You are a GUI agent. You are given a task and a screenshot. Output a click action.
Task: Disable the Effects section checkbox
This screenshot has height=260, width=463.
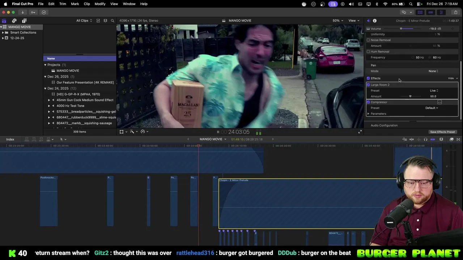coord(368,78)
